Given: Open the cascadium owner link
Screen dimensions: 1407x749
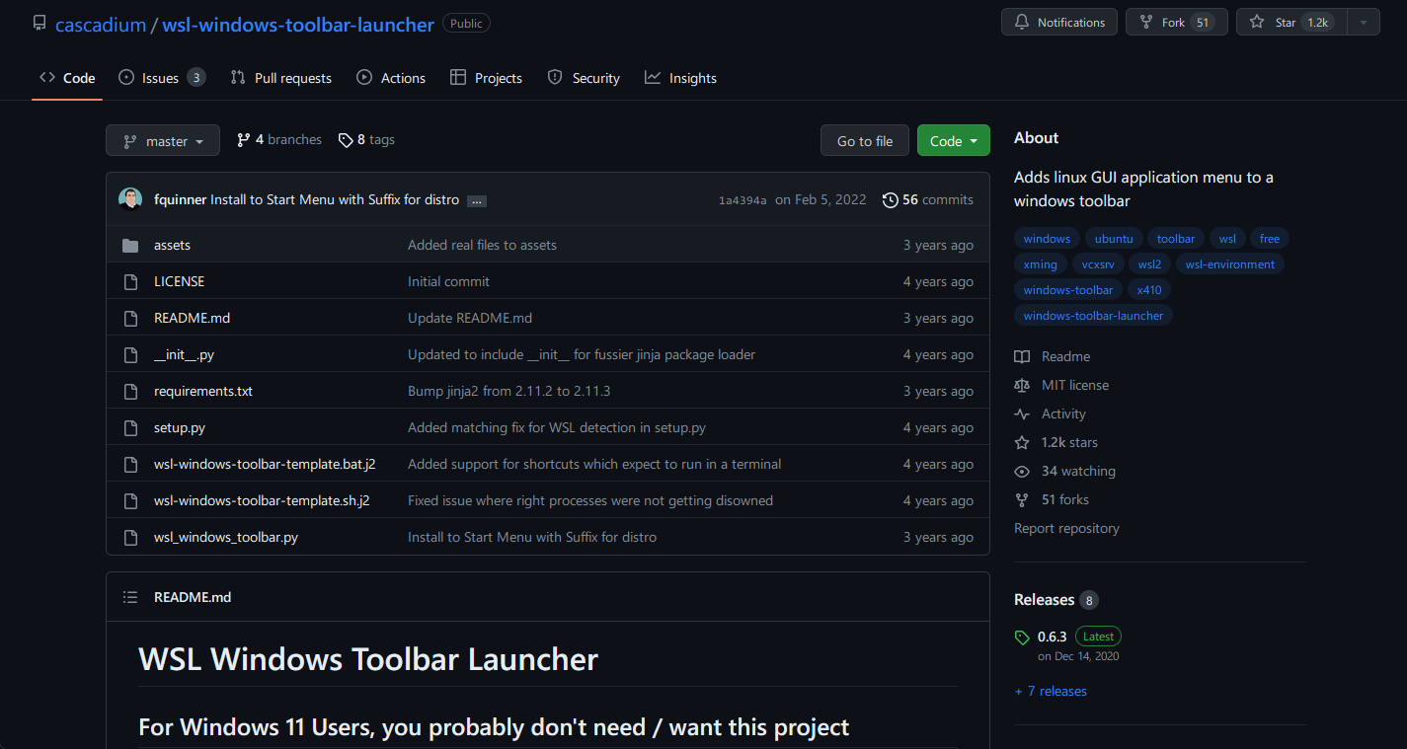Looking at the screenshot, I should tap(101, 25).
